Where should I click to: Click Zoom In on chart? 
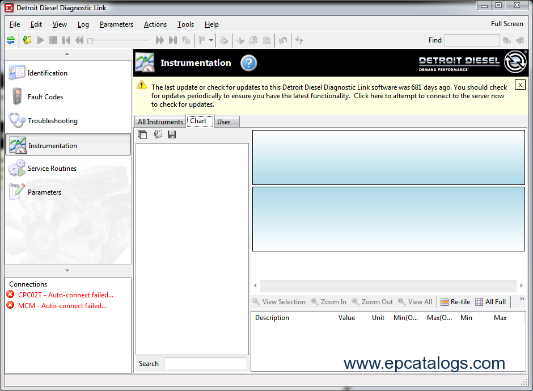(x=329, y=302)
